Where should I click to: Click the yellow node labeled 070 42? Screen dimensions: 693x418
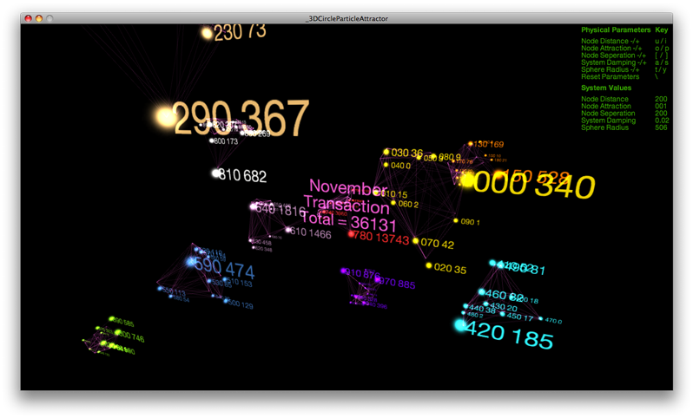(x=415, y=241)
